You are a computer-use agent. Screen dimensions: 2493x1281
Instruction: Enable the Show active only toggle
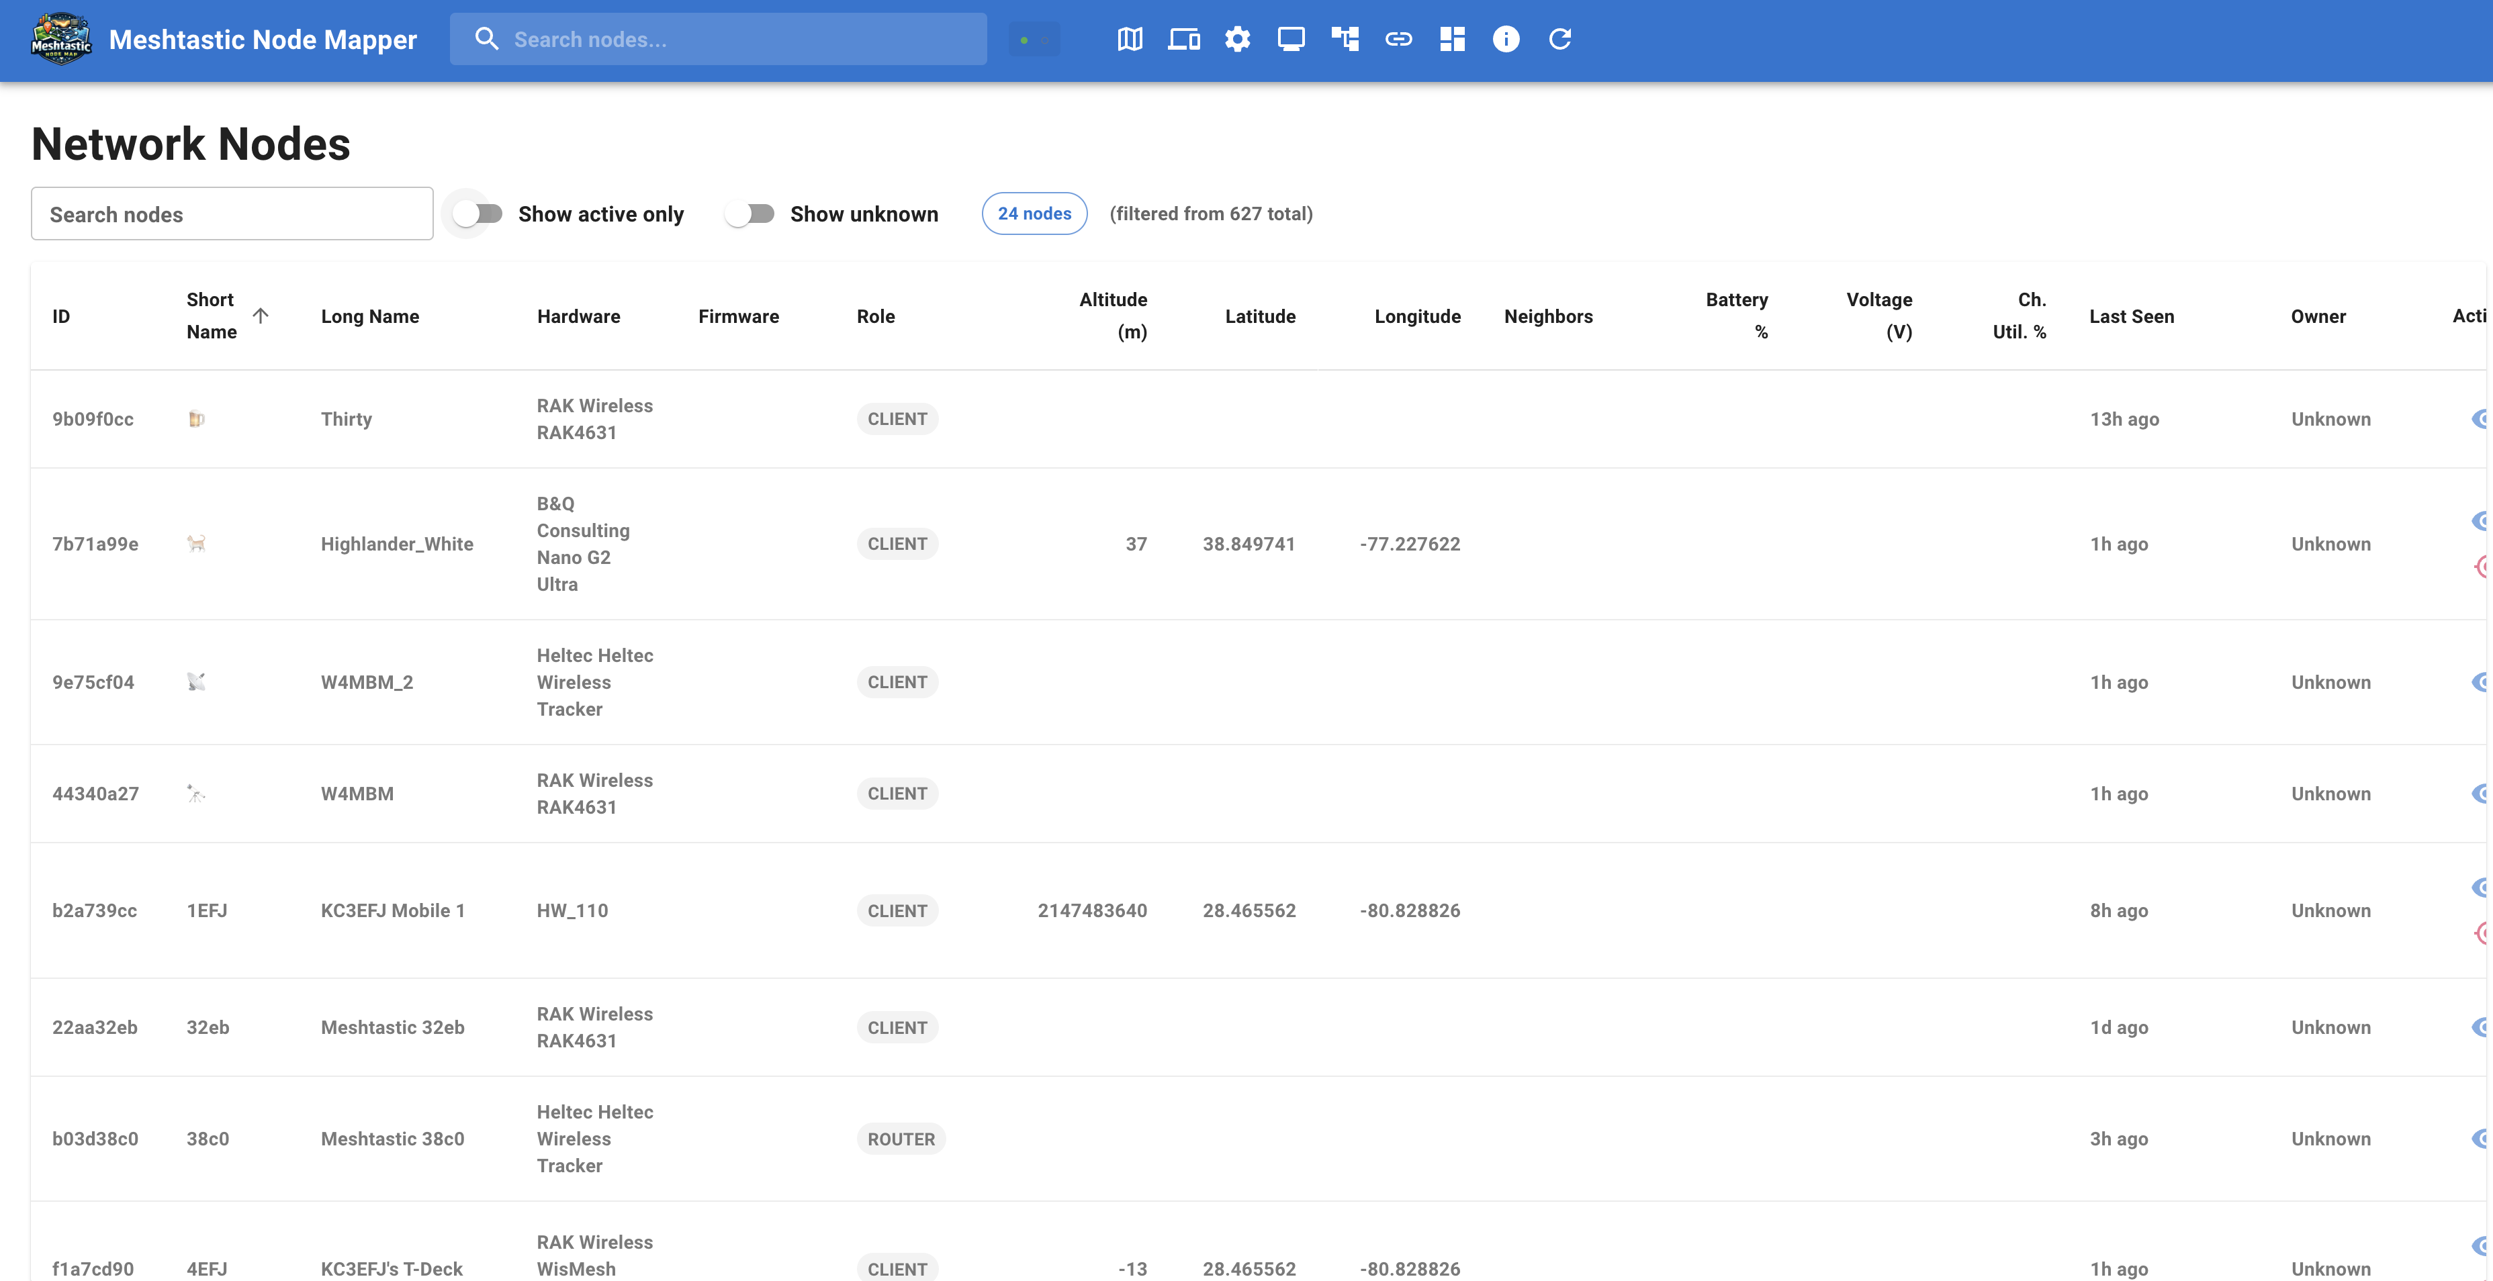476,213
